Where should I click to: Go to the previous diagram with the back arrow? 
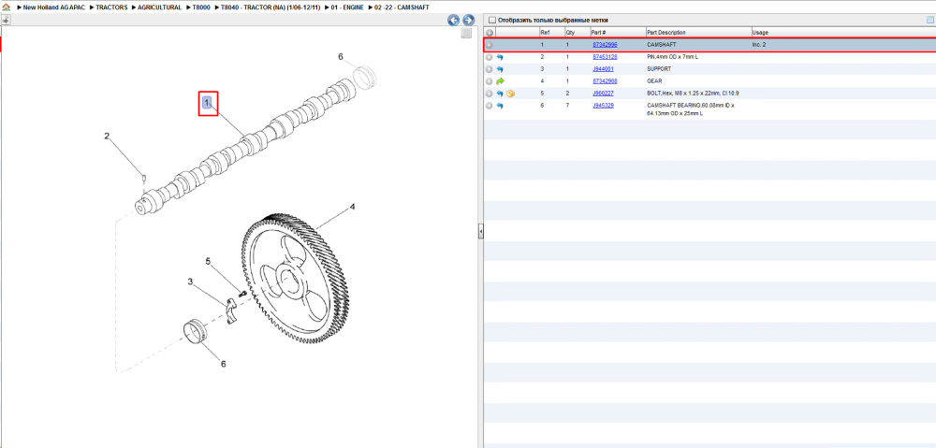point(454,21)
